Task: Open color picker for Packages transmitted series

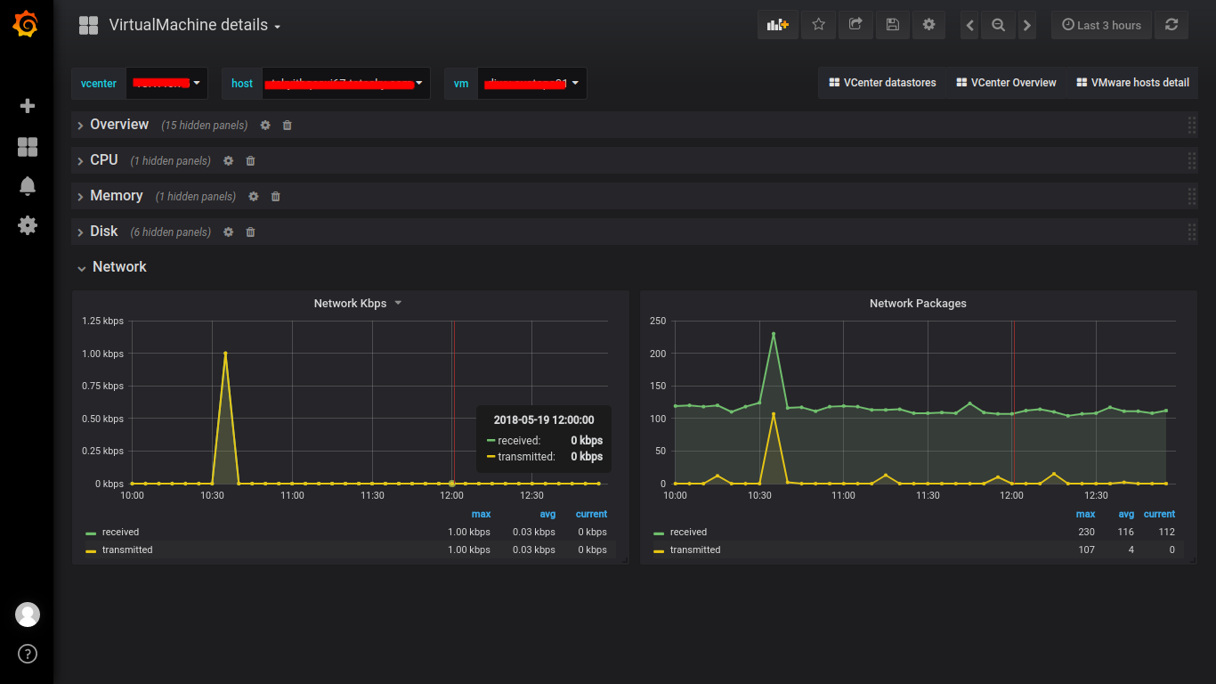Action: [659, 551]
